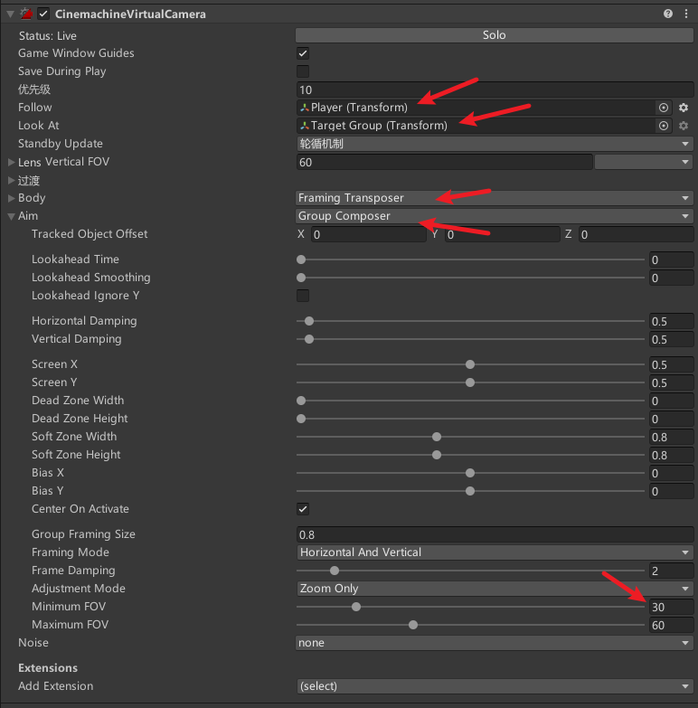Click the Dead Zone Width slider handle
The width and height of the screenshot is (698, 708).
(x=301, y=401)
